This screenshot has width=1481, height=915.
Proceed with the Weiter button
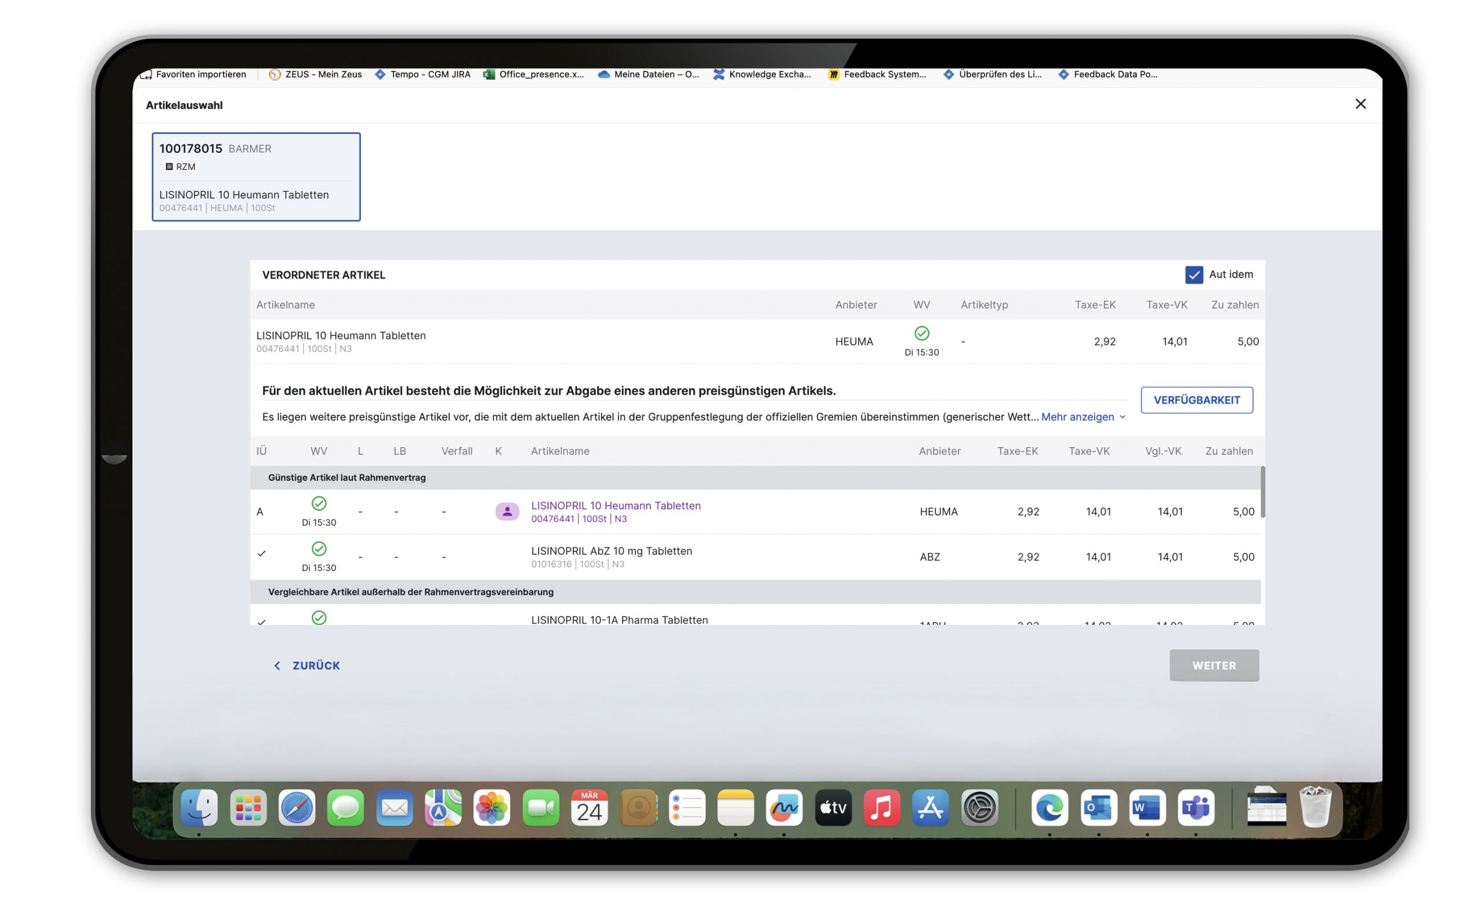click(1214, 666)
